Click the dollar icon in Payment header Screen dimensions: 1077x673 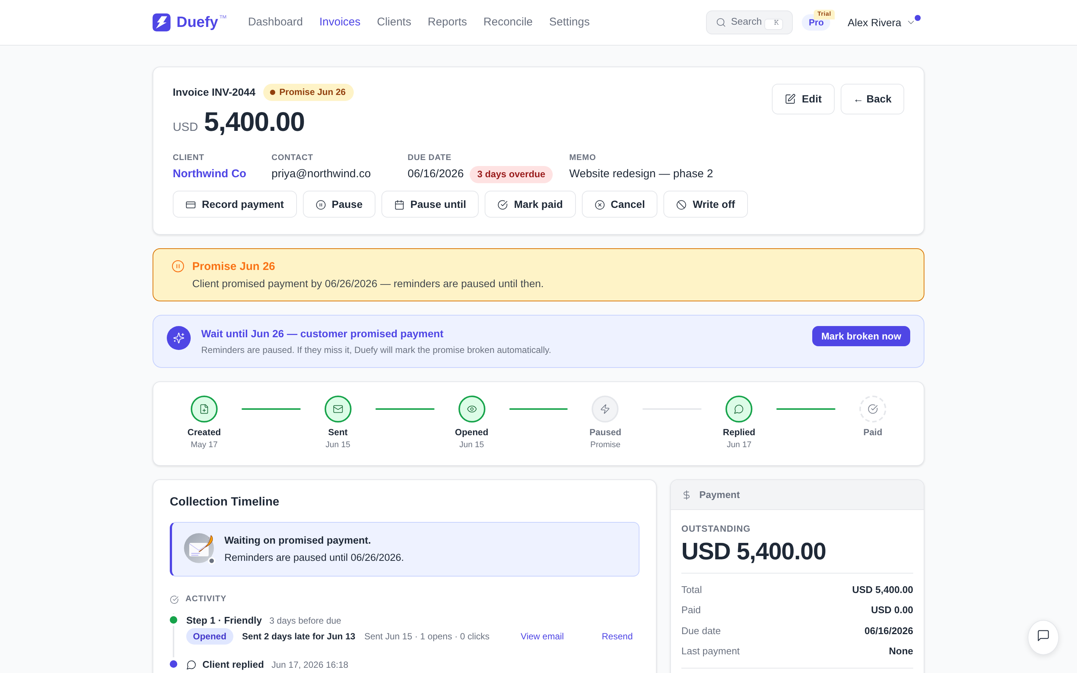(x=686, y=495)
